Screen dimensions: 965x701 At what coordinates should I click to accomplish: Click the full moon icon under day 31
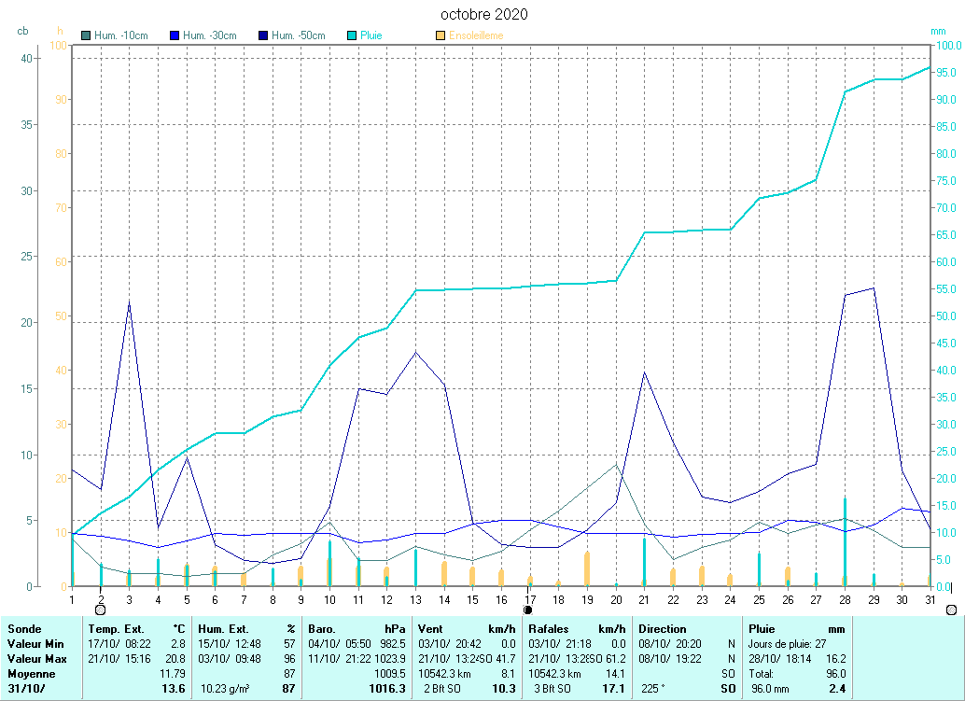(951, 609)
